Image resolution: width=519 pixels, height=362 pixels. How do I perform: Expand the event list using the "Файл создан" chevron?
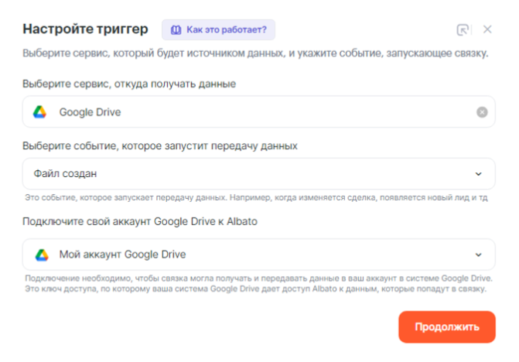(x=478, y=174)
